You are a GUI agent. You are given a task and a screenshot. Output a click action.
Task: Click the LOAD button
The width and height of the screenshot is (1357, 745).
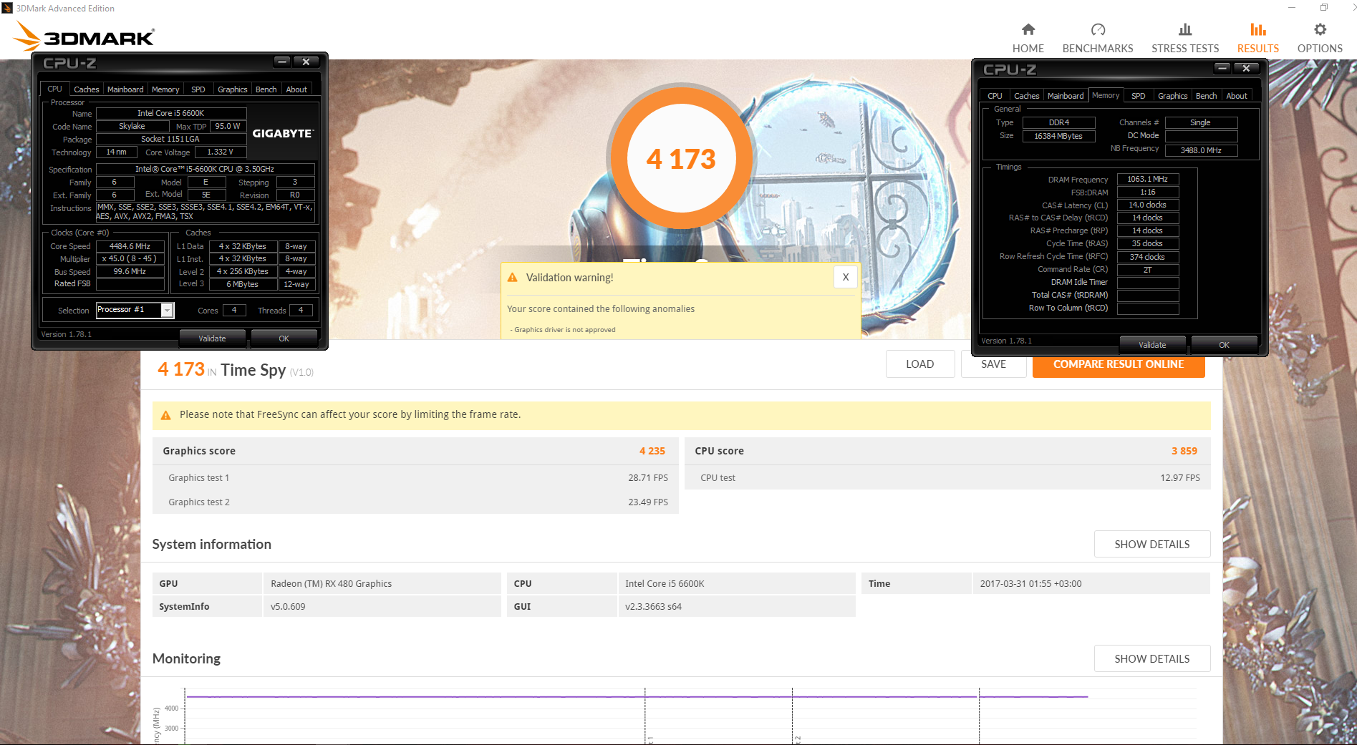pos(920,364)
